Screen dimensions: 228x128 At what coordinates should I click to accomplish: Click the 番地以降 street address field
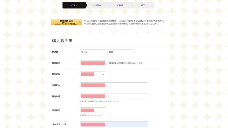point(114,96)
